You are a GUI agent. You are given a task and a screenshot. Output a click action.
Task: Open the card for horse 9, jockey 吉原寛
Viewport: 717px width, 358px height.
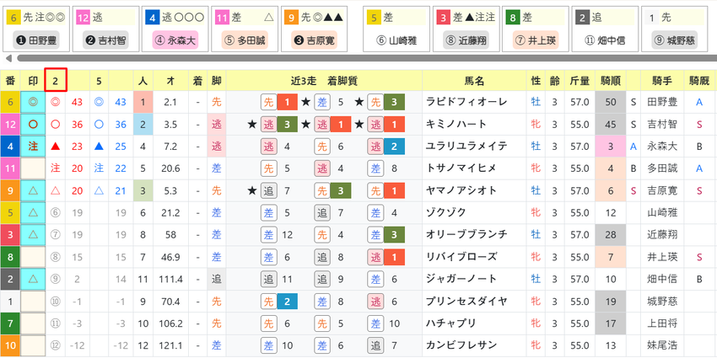314,29
